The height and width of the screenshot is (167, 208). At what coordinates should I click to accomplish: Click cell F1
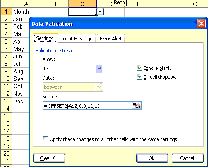pyautogui.click(x=167, y=11)
